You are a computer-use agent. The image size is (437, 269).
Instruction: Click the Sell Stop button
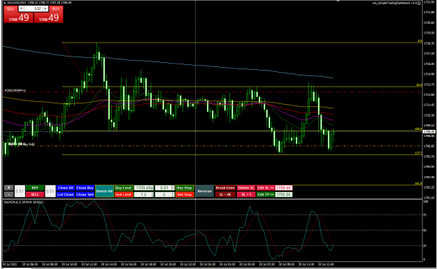coord(185,194)
